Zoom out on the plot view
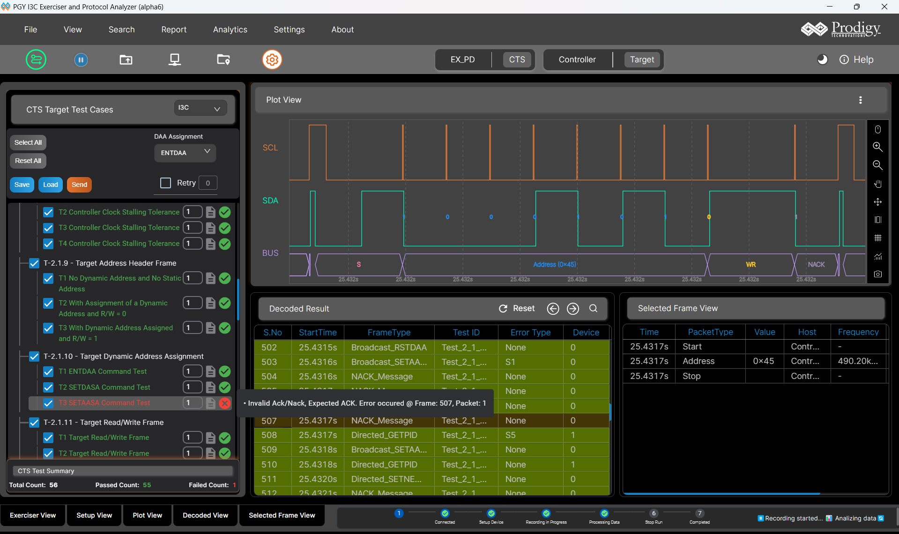Viewport: 899px width, 534px height. point(877,165)
